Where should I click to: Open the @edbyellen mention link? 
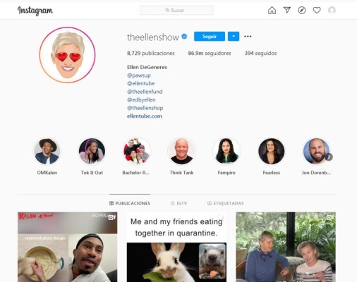(141, 99)
